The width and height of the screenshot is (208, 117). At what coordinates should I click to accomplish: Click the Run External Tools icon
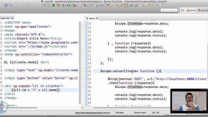(74, 6)
